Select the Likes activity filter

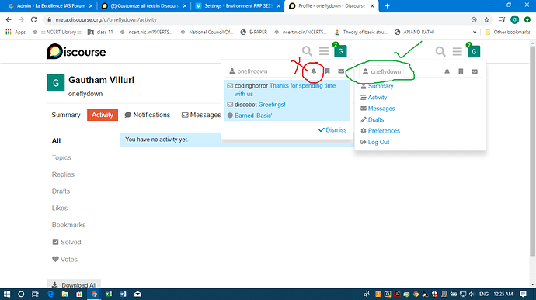(60, 209)
